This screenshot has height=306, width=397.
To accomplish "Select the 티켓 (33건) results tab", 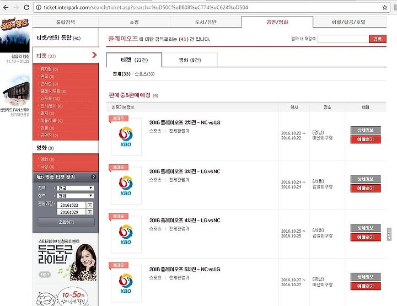I will coord(134,60).
